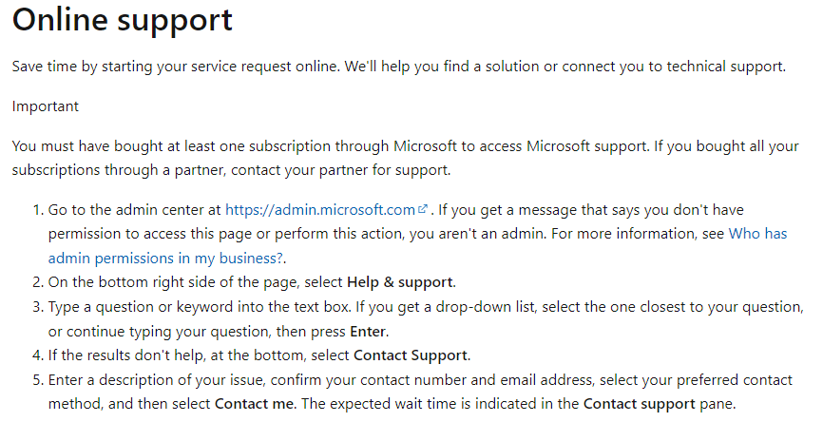Click the subscription requirement paragraph
The height and width of the screenshot is (422, 823).
point(405,158)
